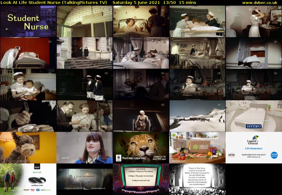Click the Saturday 5 June 2021 date text

136,3
